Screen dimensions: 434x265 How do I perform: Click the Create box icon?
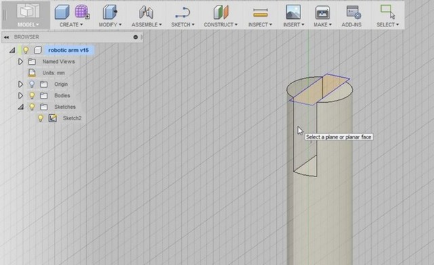coord(62,12)
